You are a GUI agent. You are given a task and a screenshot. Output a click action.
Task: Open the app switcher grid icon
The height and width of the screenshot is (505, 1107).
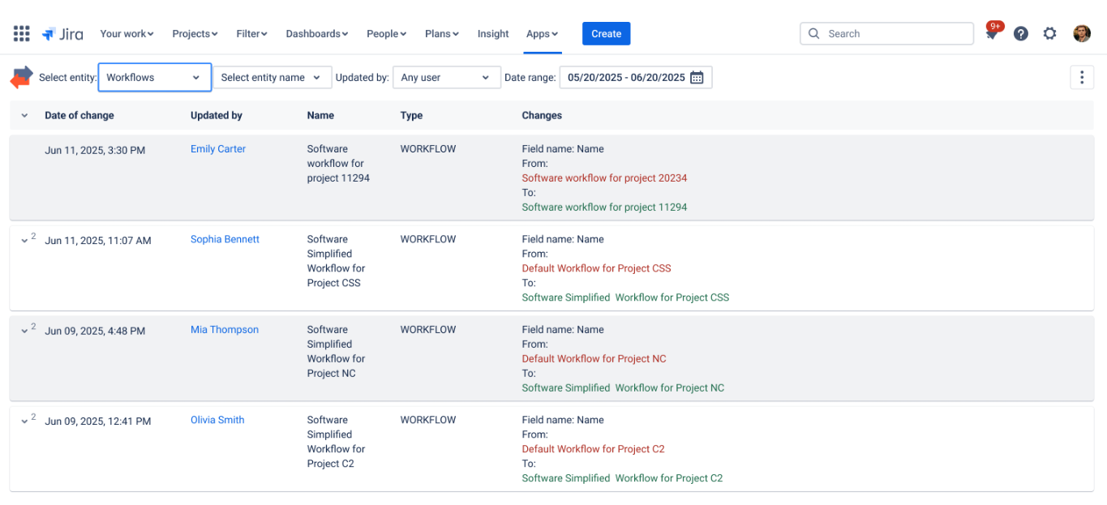tap(22, 33)
